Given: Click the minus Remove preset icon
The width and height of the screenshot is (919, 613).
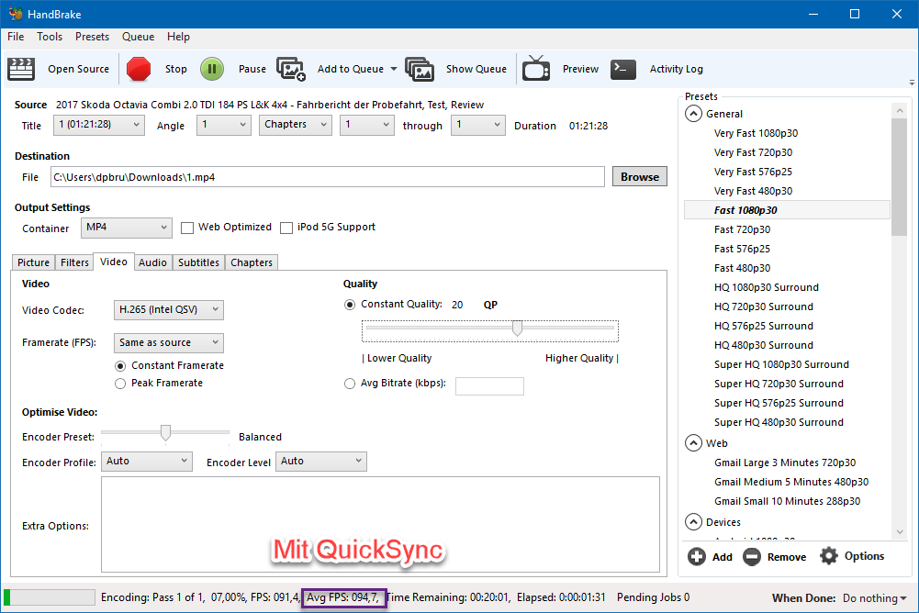Looking at the screenshot, I should click(x=752, y=556).
